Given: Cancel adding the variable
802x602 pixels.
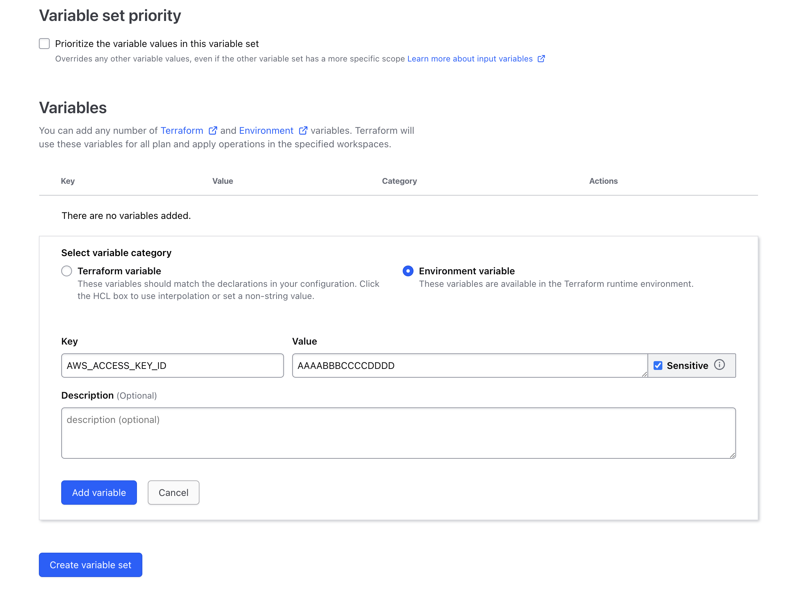Looking at the screenshot, I should click(x=173, y=492).
